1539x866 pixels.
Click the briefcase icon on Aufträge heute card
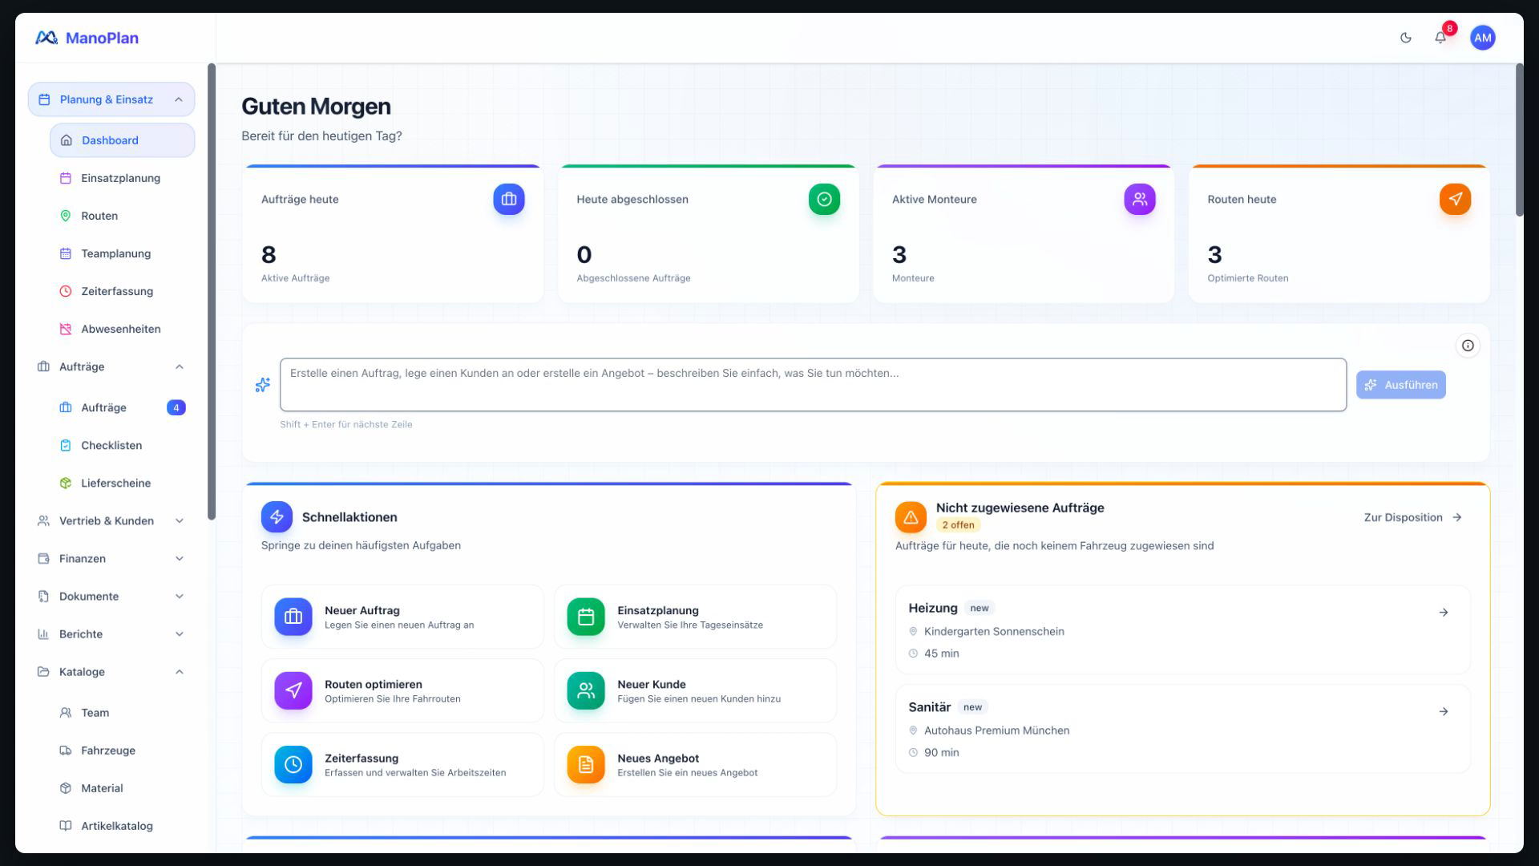(509, 199)
